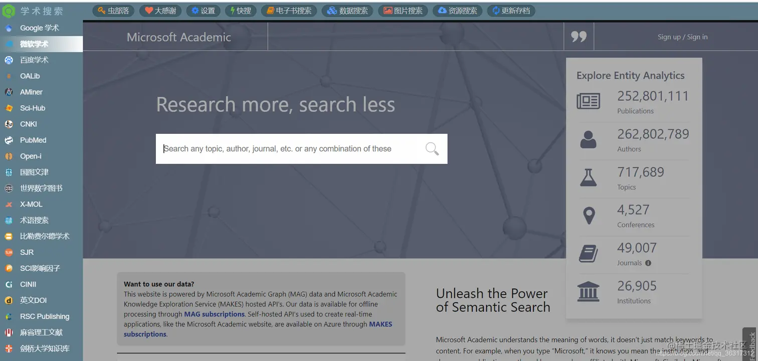
Task: Click the Topics flask icon
Action: (x=588, y=177)
